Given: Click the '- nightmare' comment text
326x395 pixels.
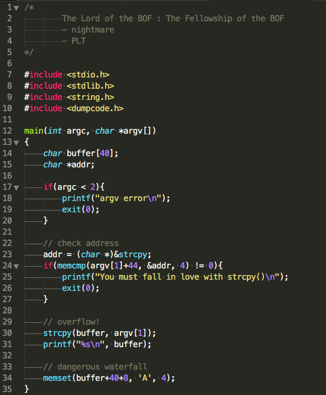Looking at the screenshot, I should tap(88, 30).
